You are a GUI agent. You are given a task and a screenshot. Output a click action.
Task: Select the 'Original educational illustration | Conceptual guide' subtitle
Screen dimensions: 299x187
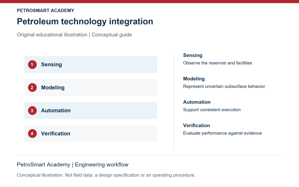[74, 35]
